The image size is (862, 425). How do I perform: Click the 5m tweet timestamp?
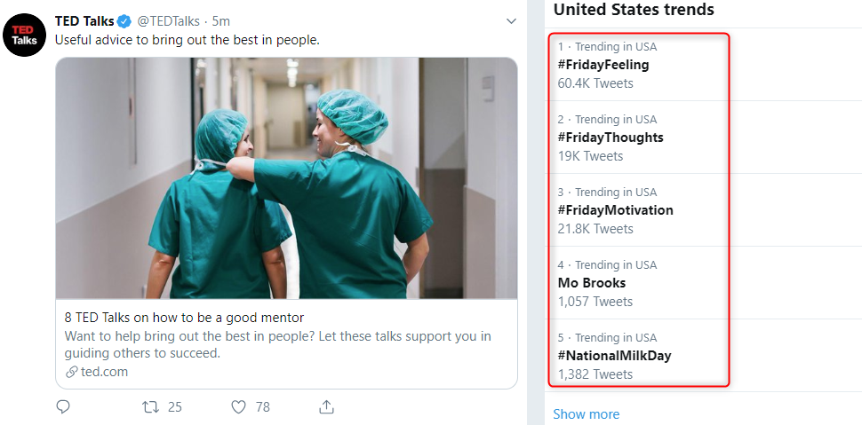pyautogui.click(x=221, y=21)
